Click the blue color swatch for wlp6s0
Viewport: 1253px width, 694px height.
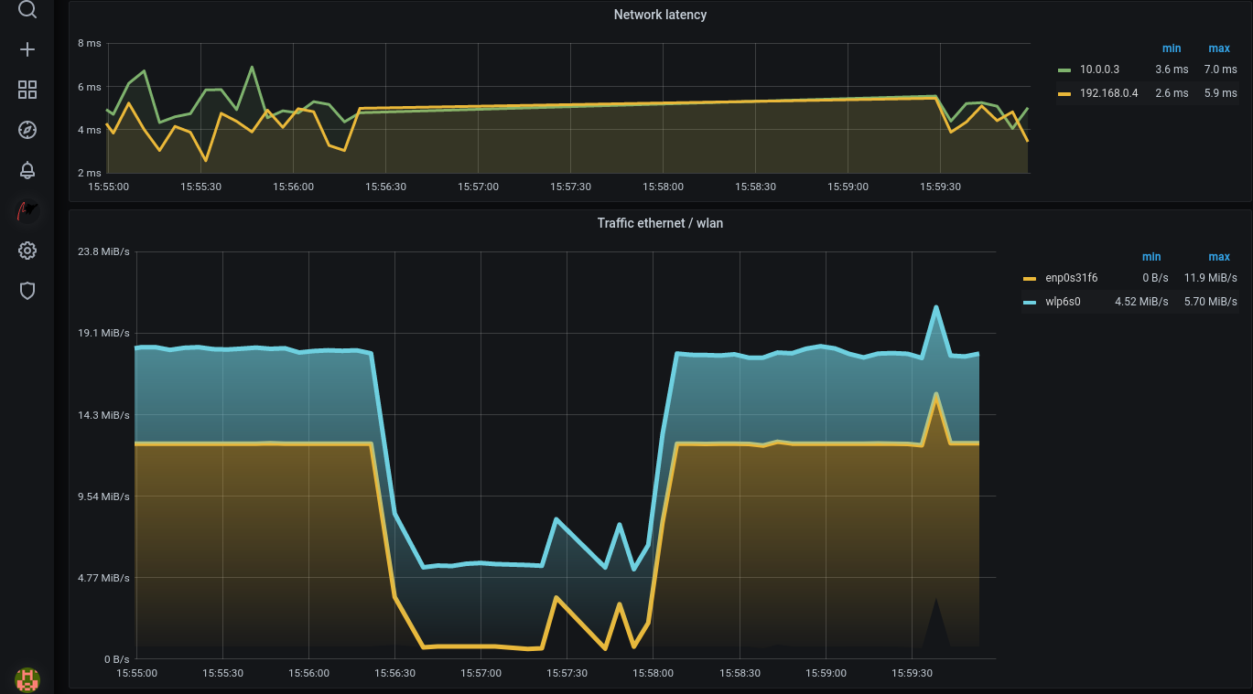coord(1029,301)
